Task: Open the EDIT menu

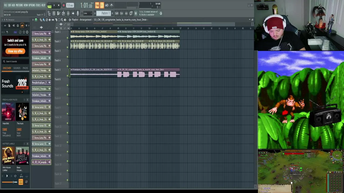Action: coord(9,5)
